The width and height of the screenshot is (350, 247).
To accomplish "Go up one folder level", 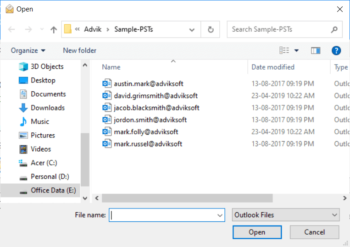I will 54,29.
